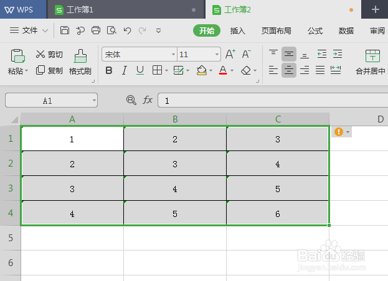The width and height of the screenshot is (388, 281).
Task: Justify cell text alignment
Action: click(x=320, y=70)
